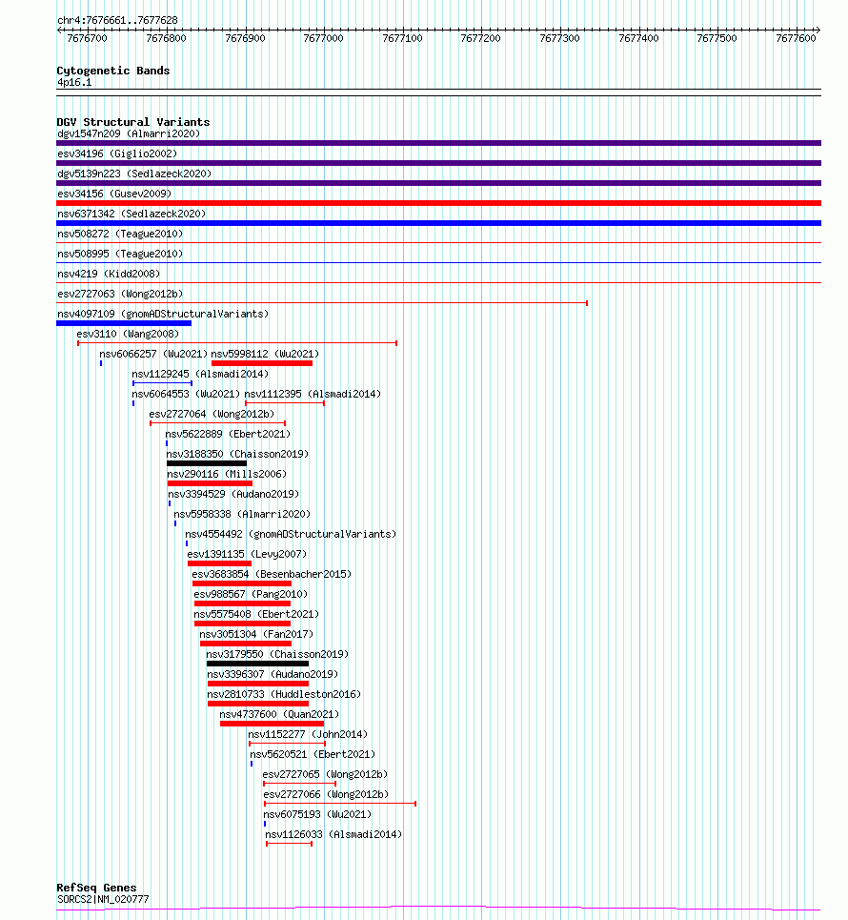Open nsv1126033 (Alsmadi2014) variant

(333, 834)
